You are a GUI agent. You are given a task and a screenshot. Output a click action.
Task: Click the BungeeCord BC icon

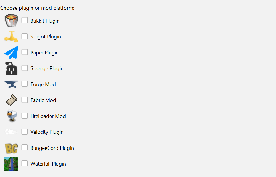pyautogui.click(x=11, y=147)
